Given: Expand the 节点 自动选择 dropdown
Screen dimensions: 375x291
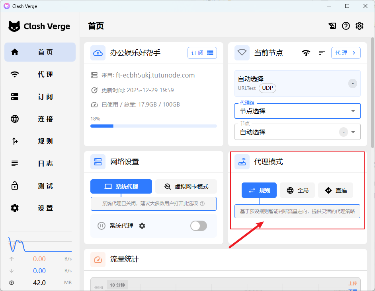Looking at the screenshot, I should click(x=353, y=132).
